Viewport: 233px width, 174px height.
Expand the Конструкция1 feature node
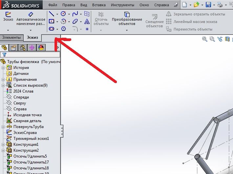(x=3, y=144)
